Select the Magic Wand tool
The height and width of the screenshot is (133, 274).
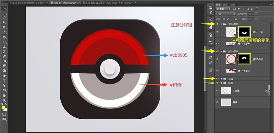[4, 23]
